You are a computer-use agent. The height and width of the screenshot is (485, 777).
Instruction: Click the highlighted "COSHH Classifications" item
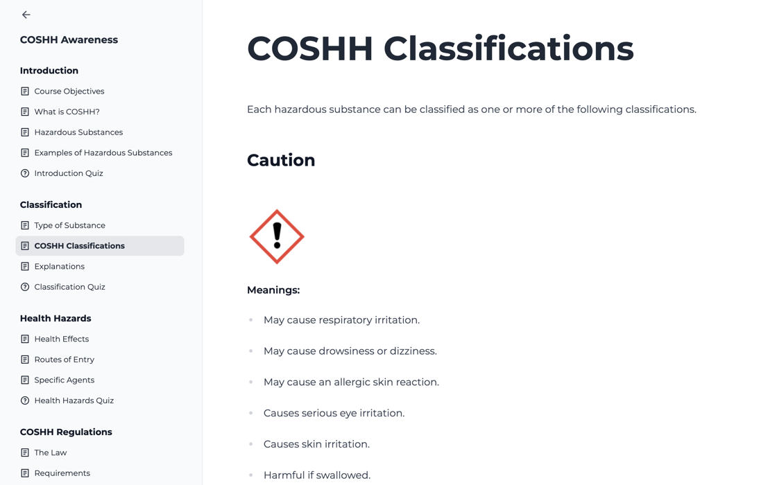tap(80, 245)
